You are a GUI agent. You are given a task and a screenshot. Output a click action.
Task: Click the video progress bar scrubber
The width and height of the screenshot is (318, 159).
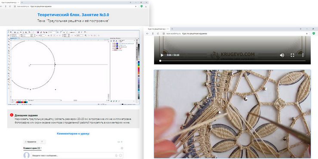[160, 61]
